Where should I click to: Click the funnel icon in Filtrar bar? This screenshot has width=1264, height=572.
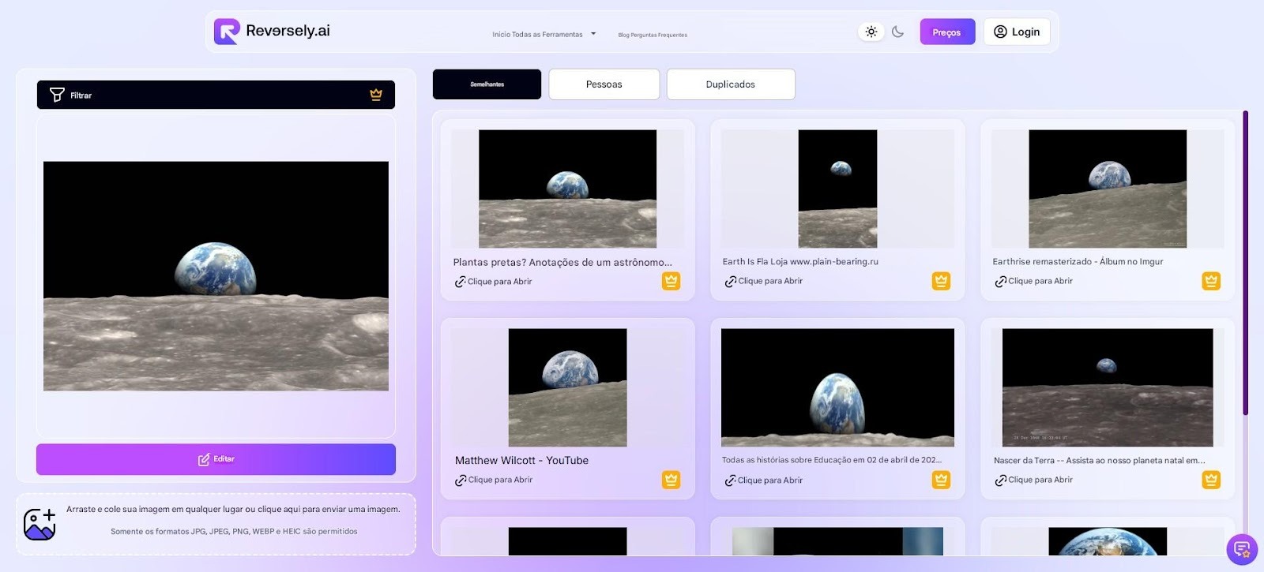(x=57, y=95)
